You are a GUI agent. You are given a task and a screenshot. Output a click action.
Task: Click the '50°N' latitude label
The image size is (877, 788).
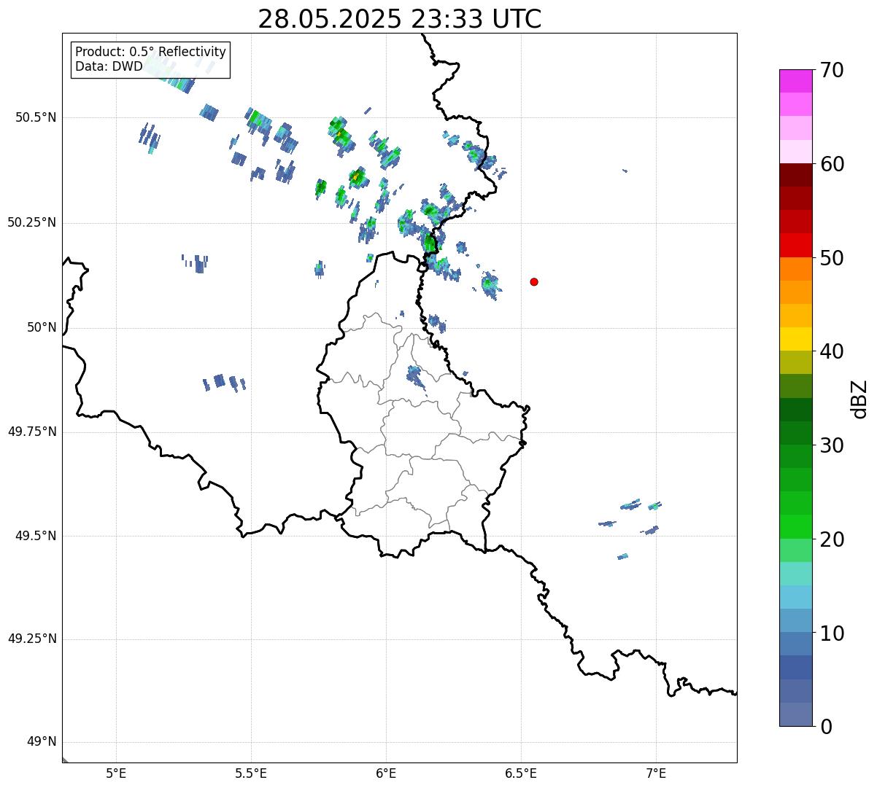[x=42, y=328]
